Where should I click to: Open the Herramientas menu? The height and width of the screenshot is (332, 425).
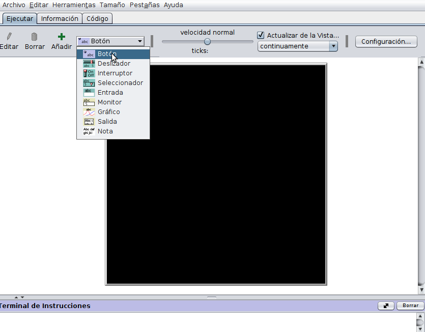coord(74,5)
